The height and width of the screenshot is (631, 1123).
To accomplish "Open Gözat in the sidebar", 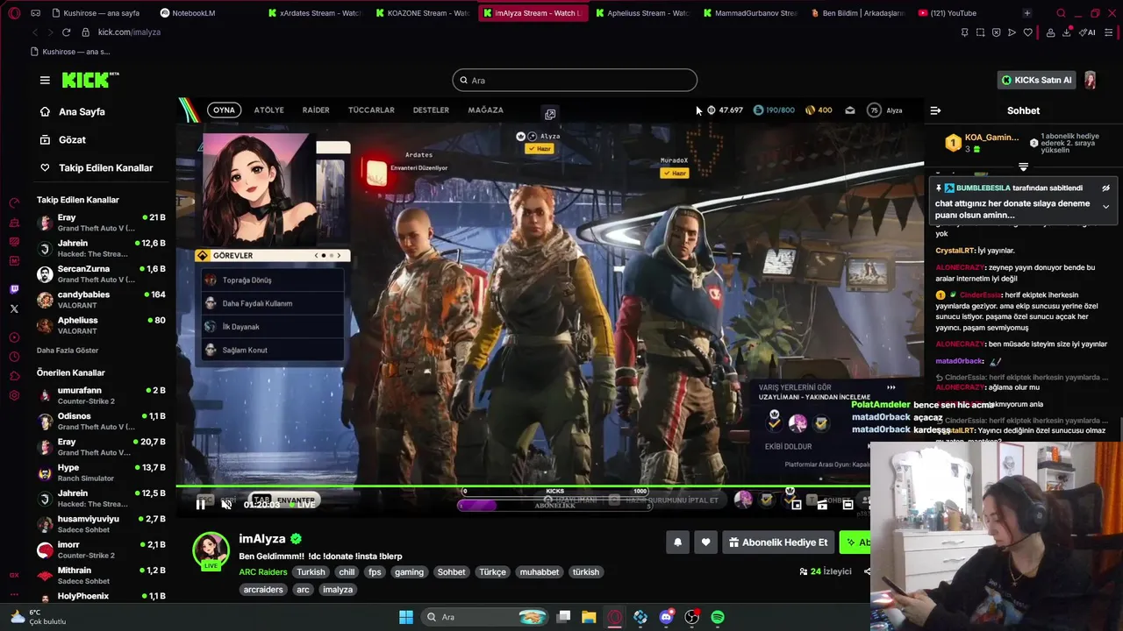I will (x=62, y=140).
